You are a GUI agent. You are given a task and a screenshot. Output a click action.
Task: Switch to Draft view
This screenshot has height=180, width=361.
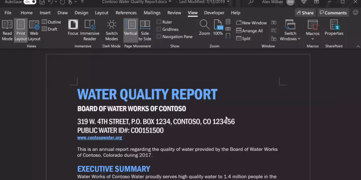(49, 29)
